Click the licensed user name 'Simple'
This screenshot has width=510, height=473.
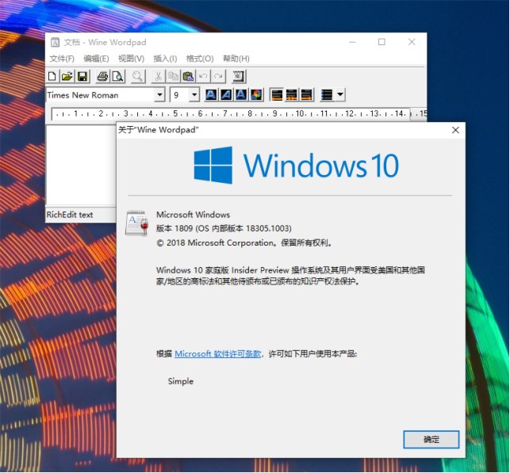(181, 381)
